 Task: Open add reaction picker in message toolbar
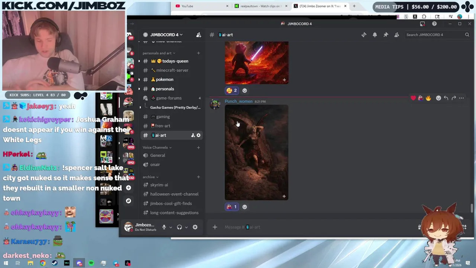(438, 98)
